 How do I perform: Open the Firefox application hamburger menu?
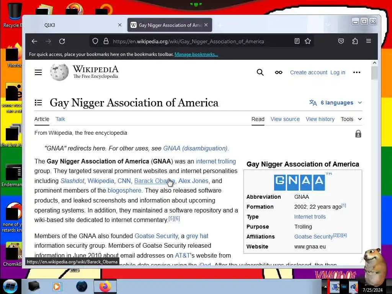(x=369, y=41)
